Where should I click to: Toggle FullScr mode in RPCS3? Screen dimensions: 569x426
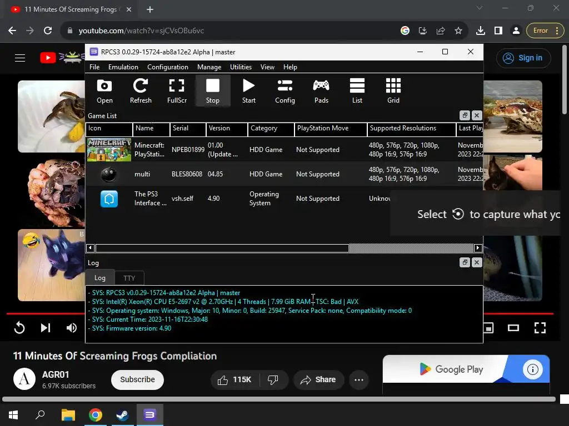(x=177, y=91)
